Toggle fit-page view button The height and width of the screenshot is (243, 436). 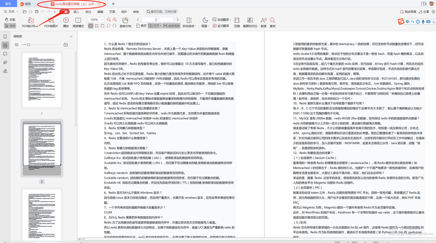pos(96,25)
